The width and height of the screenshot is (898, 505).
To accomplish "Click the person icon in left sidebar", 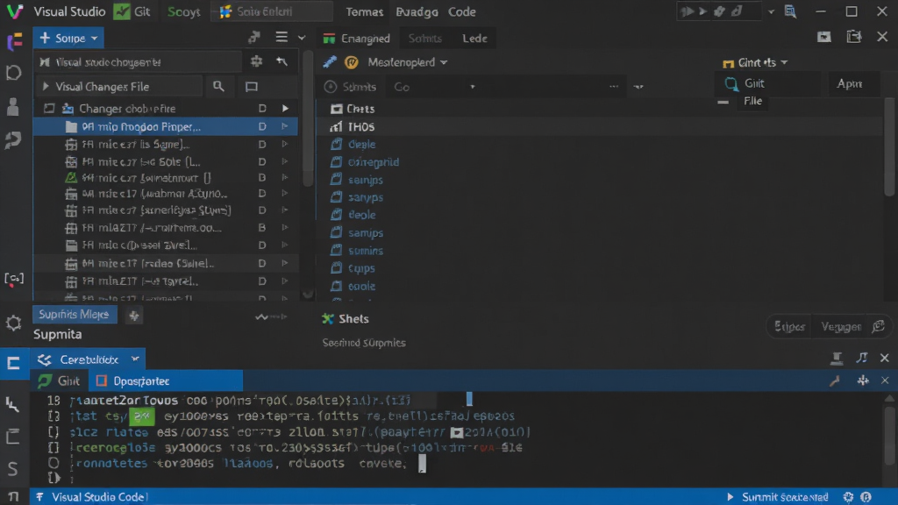I will [x=13, y=106].
